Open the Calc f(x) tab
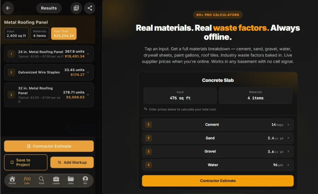Screen dimensions: 318x194 [27, 180]
